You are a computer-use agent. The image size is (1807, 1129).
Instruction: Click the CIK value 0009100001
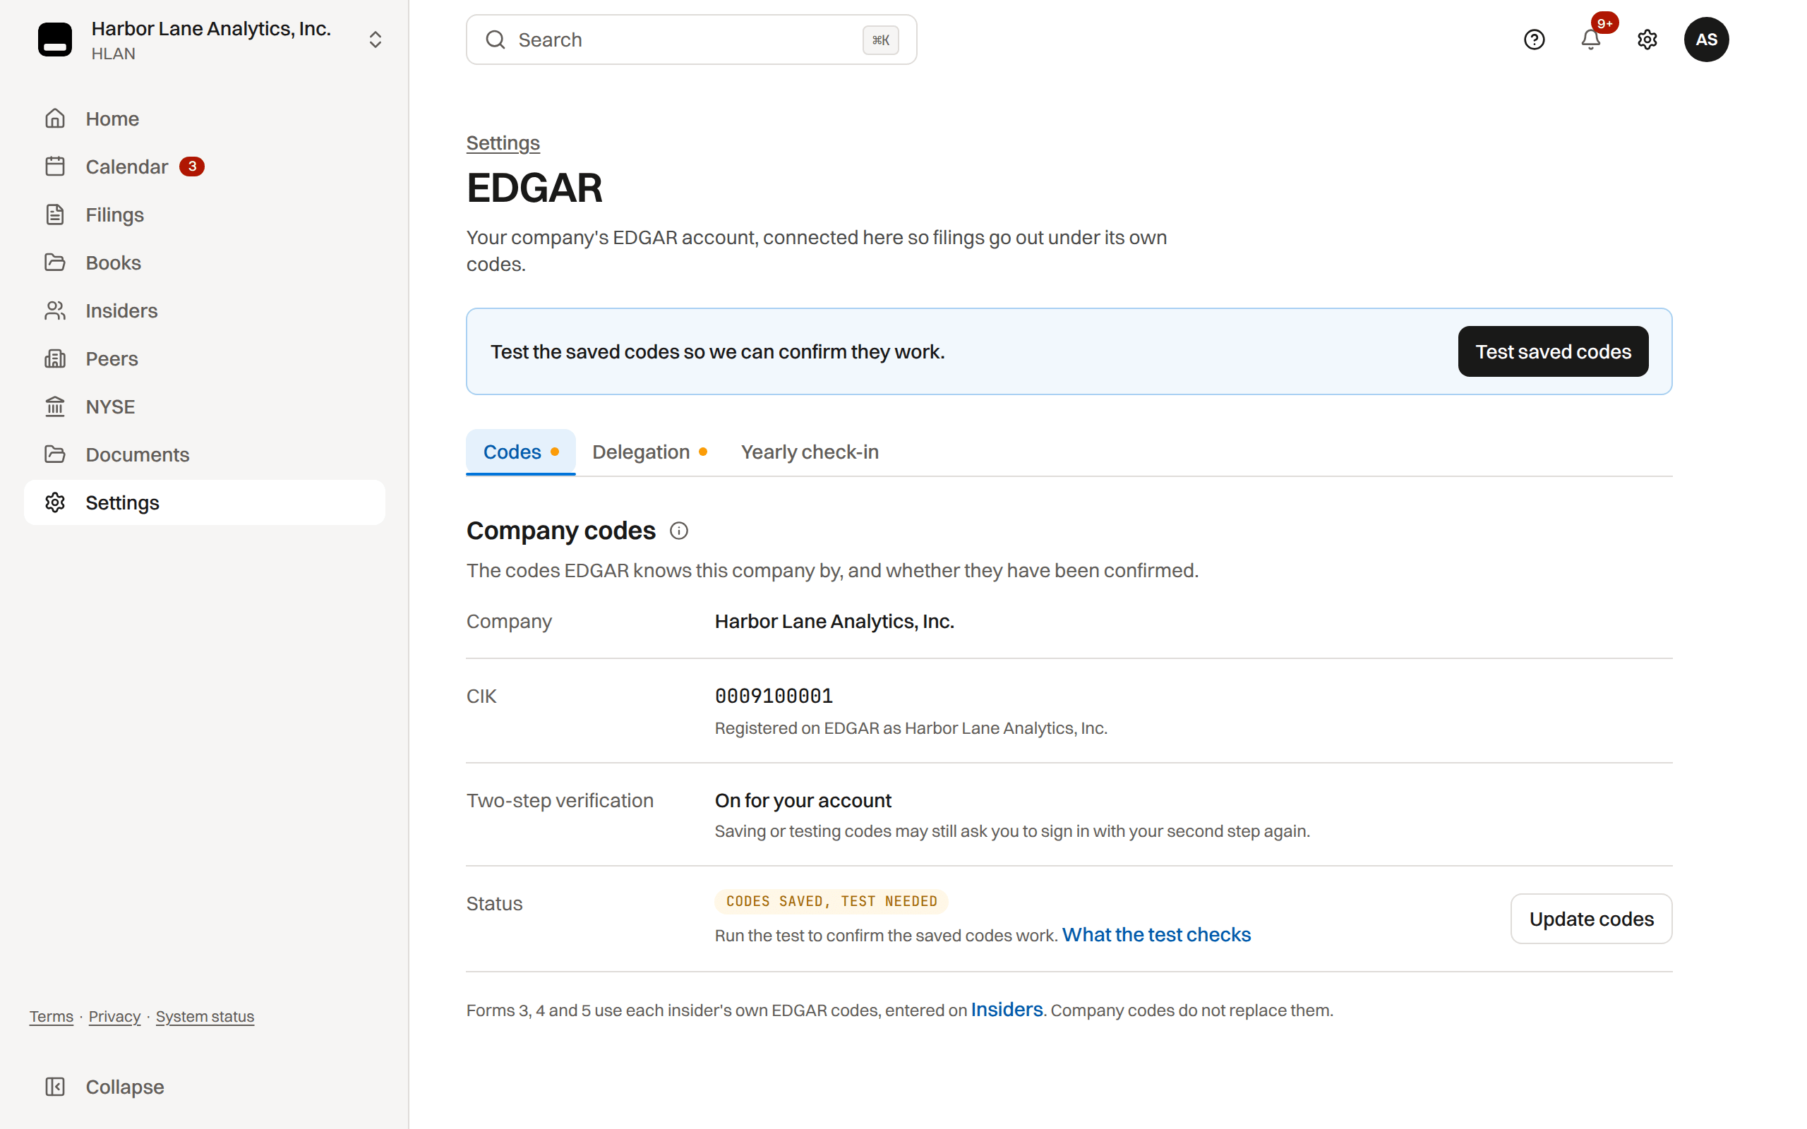coord(774,696)
